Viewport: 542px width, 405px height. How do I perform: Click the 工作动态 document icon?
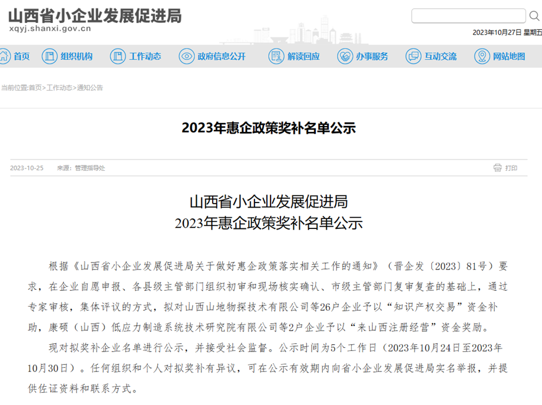118,57
